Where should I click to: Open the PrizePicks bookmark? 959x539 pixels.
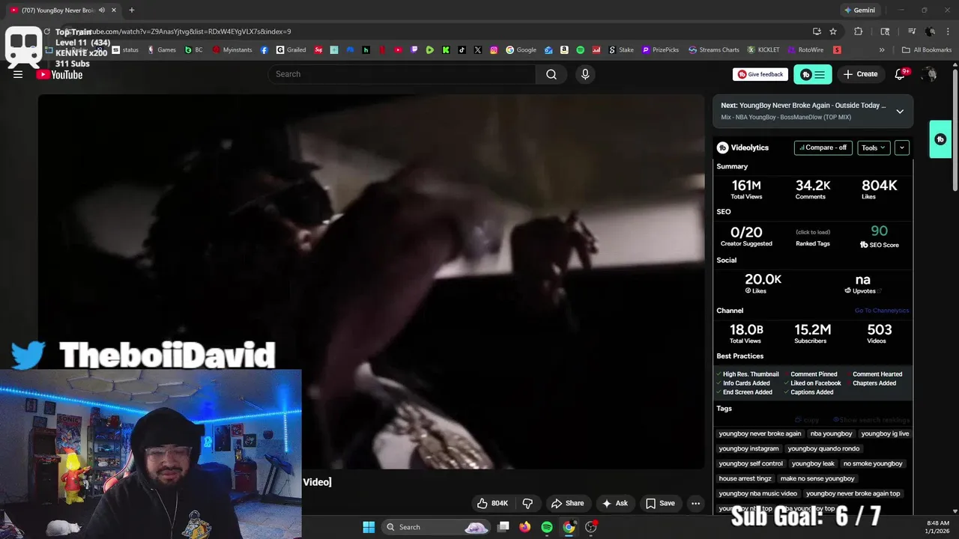660,50
